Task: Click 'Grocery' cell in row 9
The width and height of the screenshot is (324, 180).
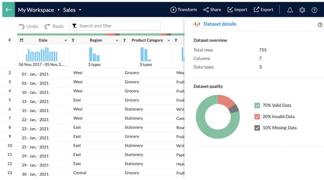Action: click(x=132, y=136)
